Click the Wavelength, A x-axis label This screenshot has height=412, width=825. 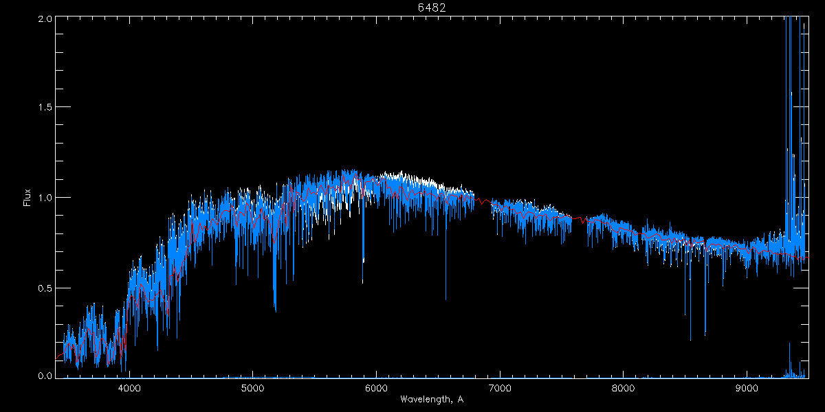tap(431, 399)
